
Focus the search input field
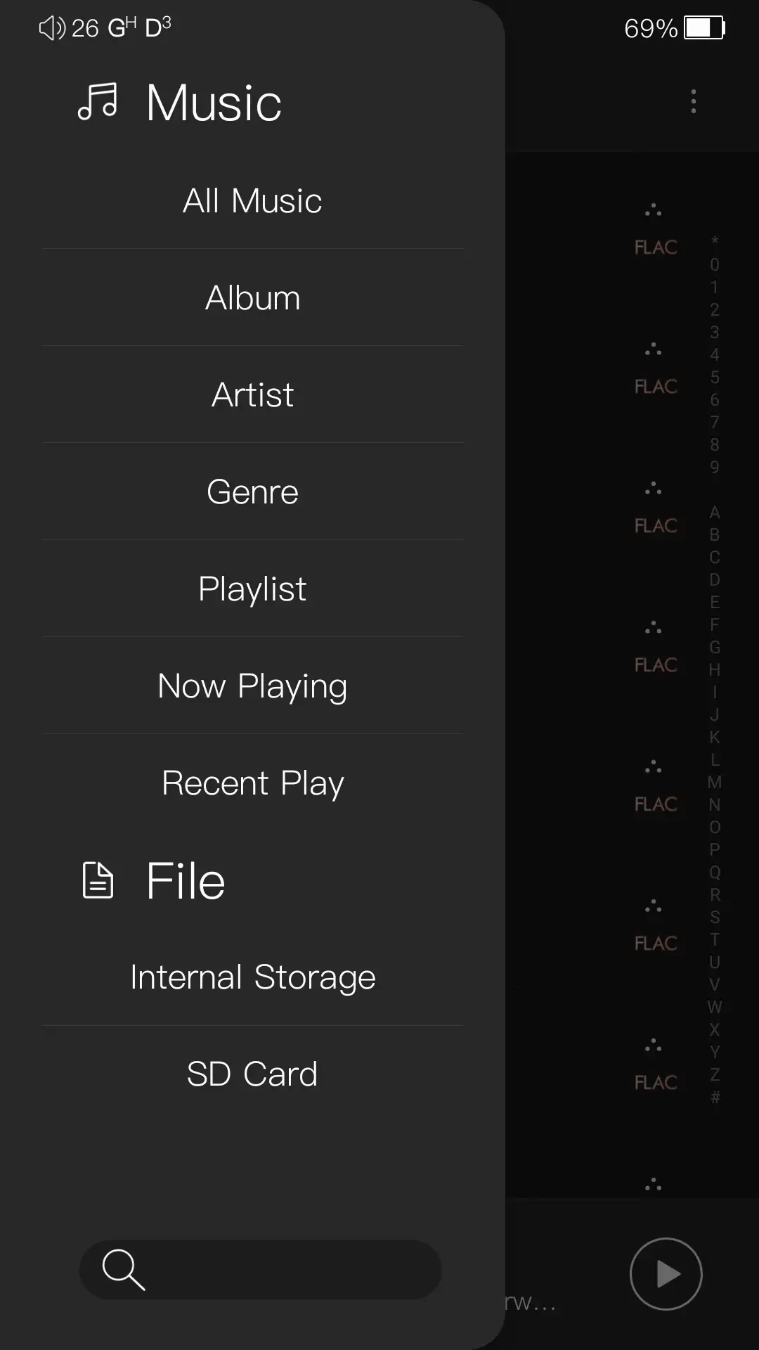281,1270
